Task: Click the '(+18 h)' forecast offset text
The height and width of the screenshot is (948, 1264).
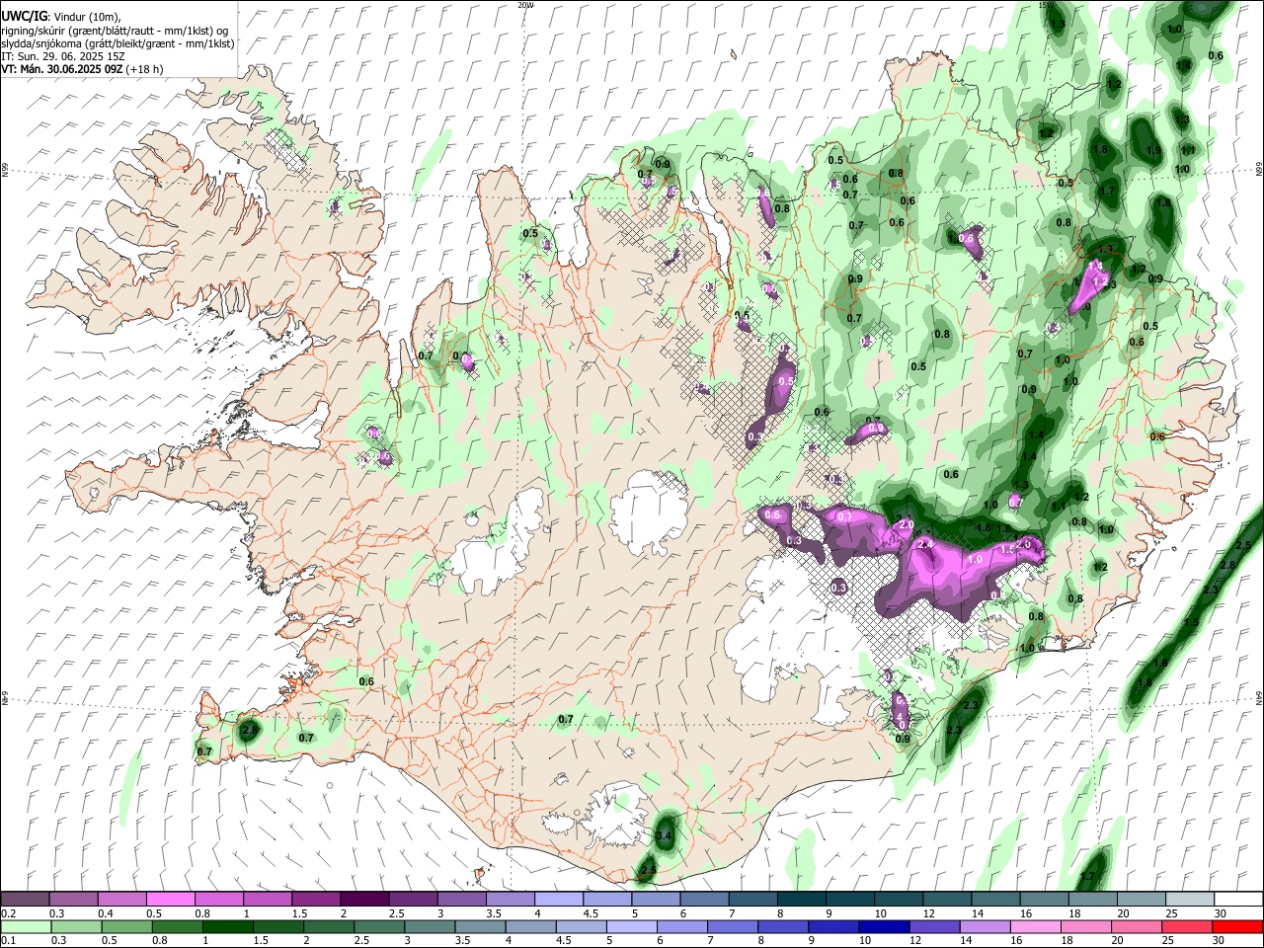Action: pos(144,69)
